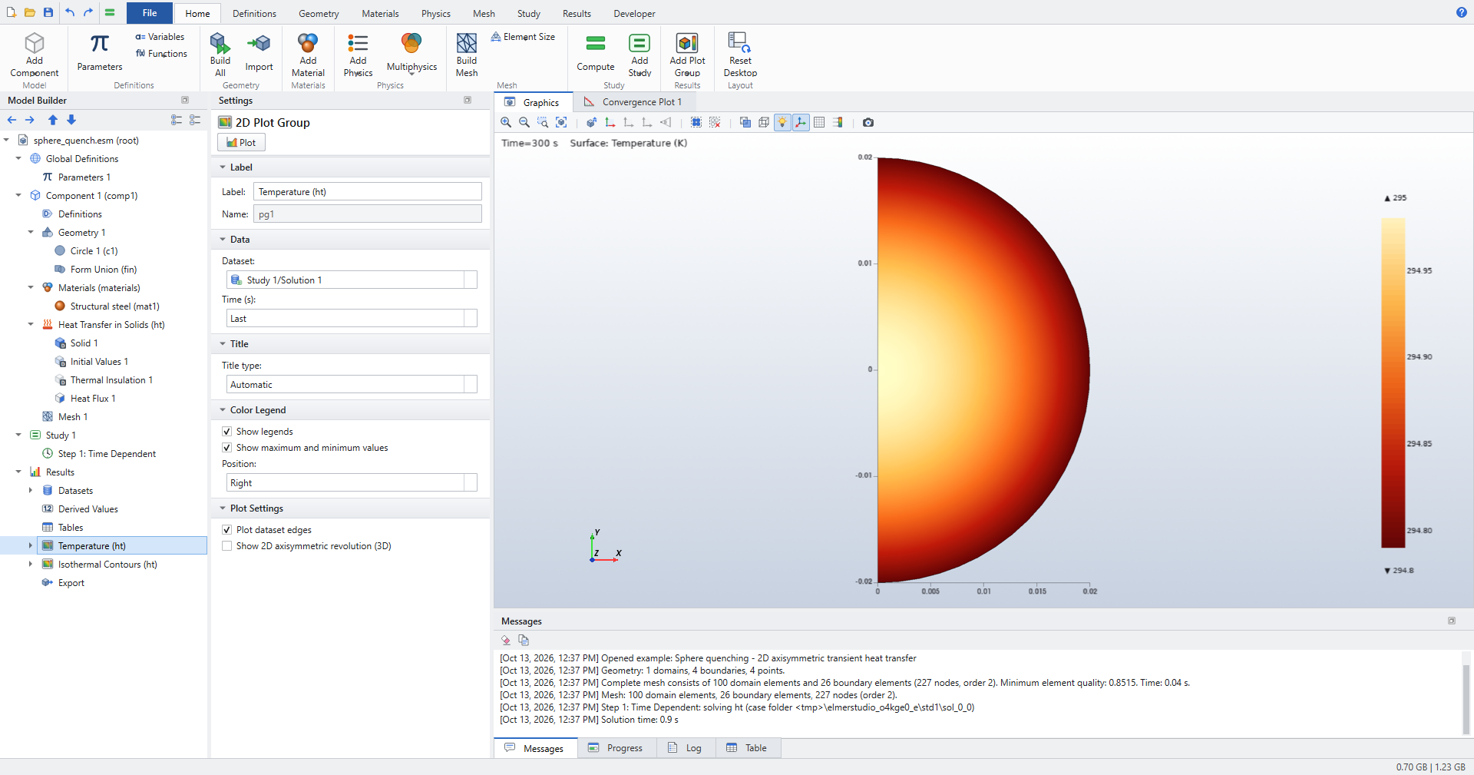Click the Add Plot Group button
This screenshot has width=1474, height=775.
[687, 54]
